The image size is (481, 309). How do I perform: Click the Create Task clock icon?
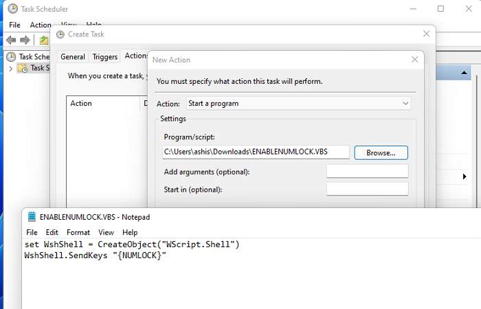61,34
